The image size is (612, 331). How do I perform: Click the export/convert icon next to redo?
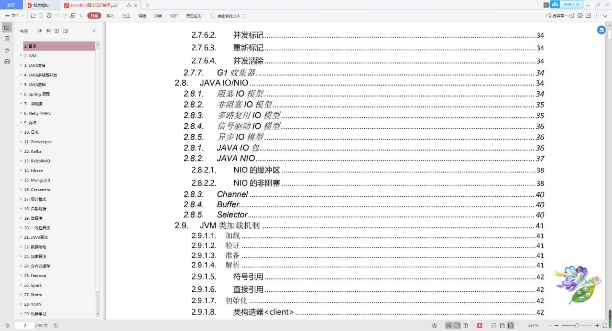pyautogui.click(x=73, y=16)
